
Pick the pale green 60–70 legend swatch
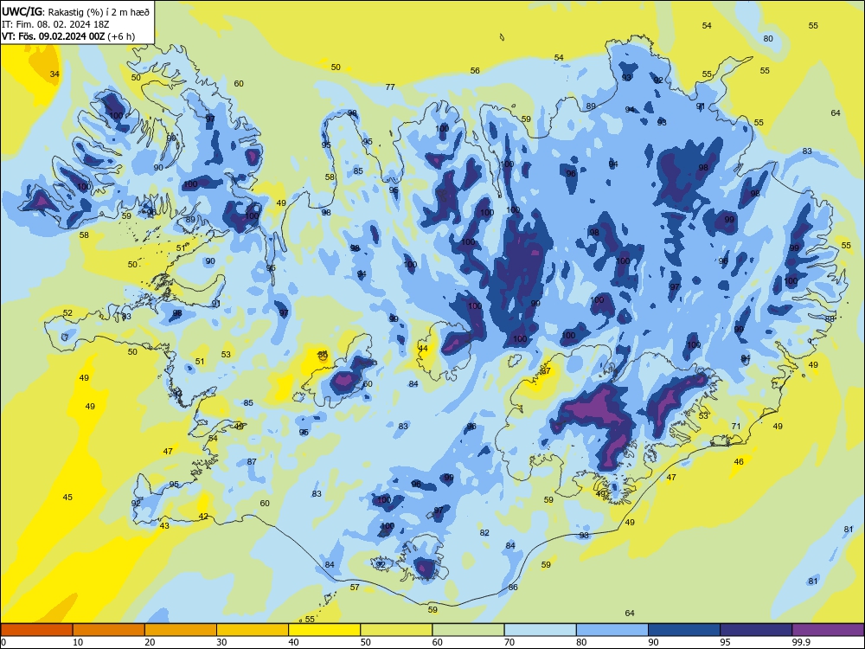click(x=468, y=630)
